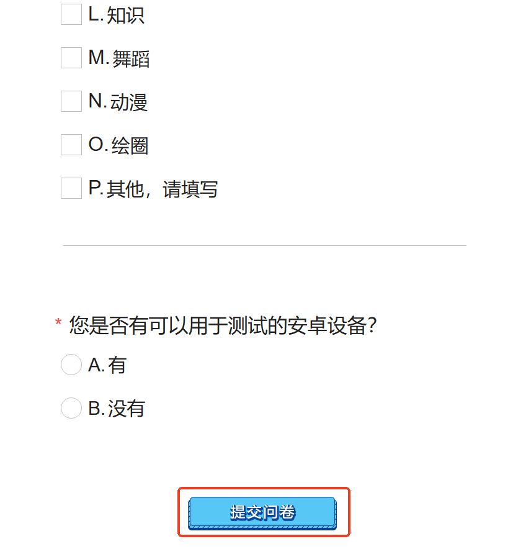Tick the checkbox for L. 知识

[x=71, y=14]
